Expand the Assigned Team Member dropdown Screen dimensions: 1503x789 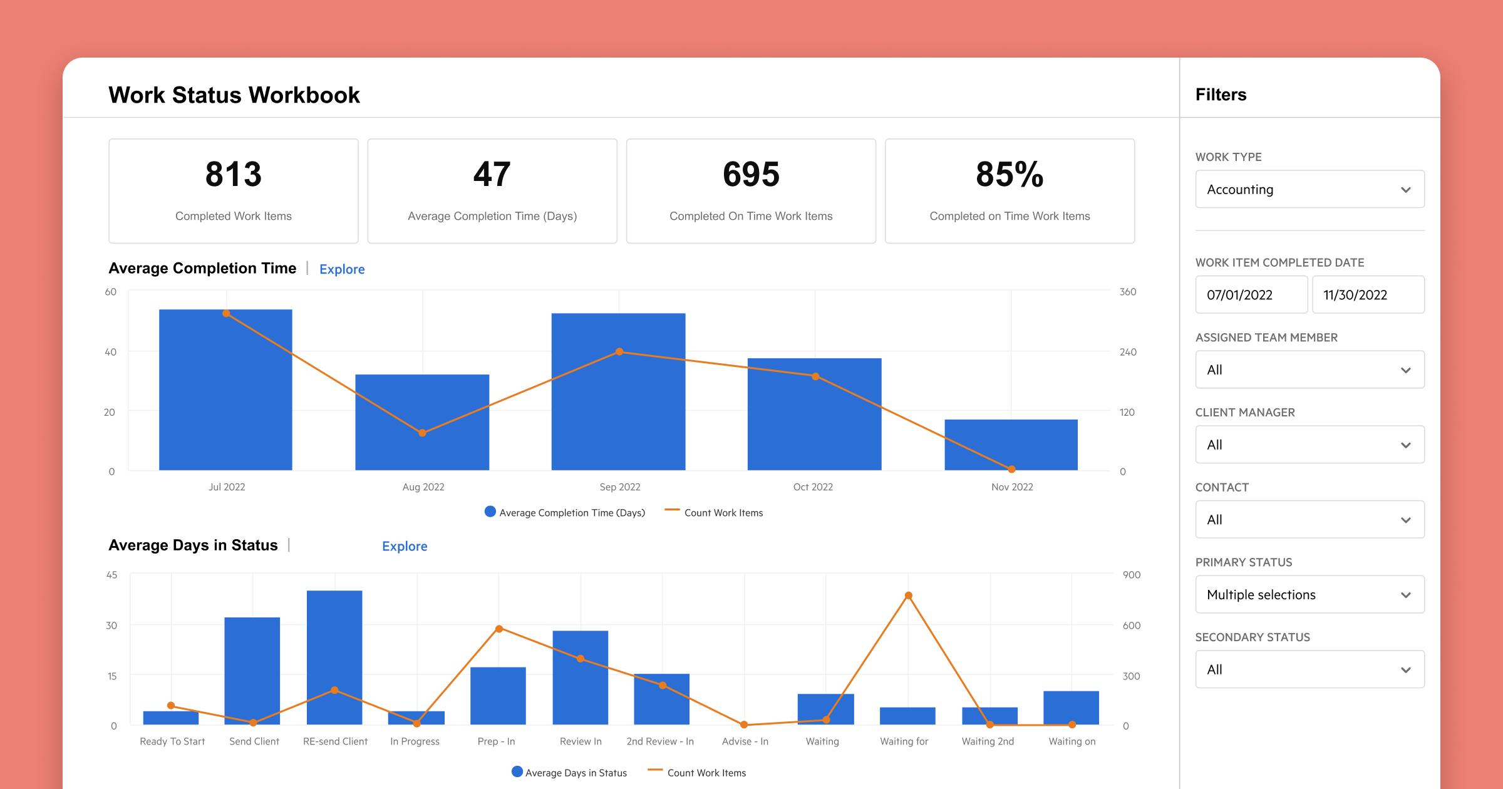pyautogui.click(x=1309, y=369)
